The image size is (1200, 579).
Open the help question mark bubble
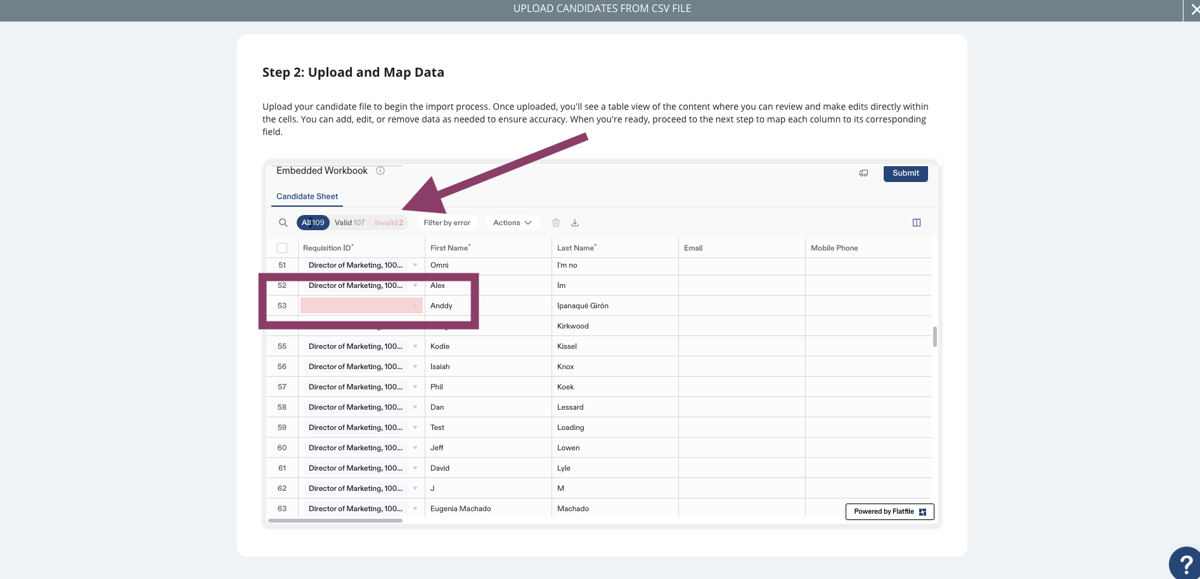[x=1185, y=563]
